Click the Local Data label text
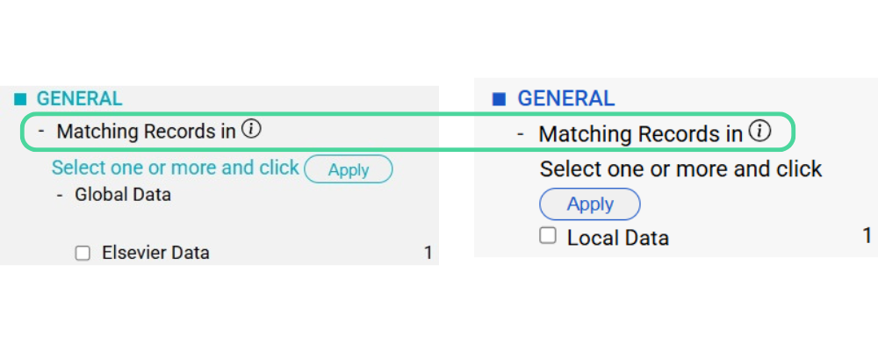 [618, 238]
